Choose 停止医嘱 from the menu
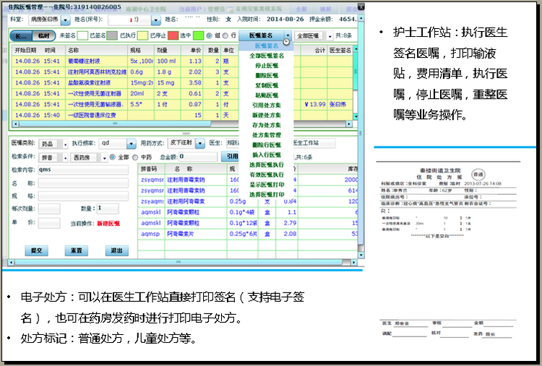 point(267,66)
